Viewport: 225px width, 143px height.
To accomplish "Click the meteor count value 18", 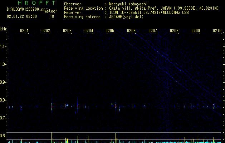I will click(52, 16).
